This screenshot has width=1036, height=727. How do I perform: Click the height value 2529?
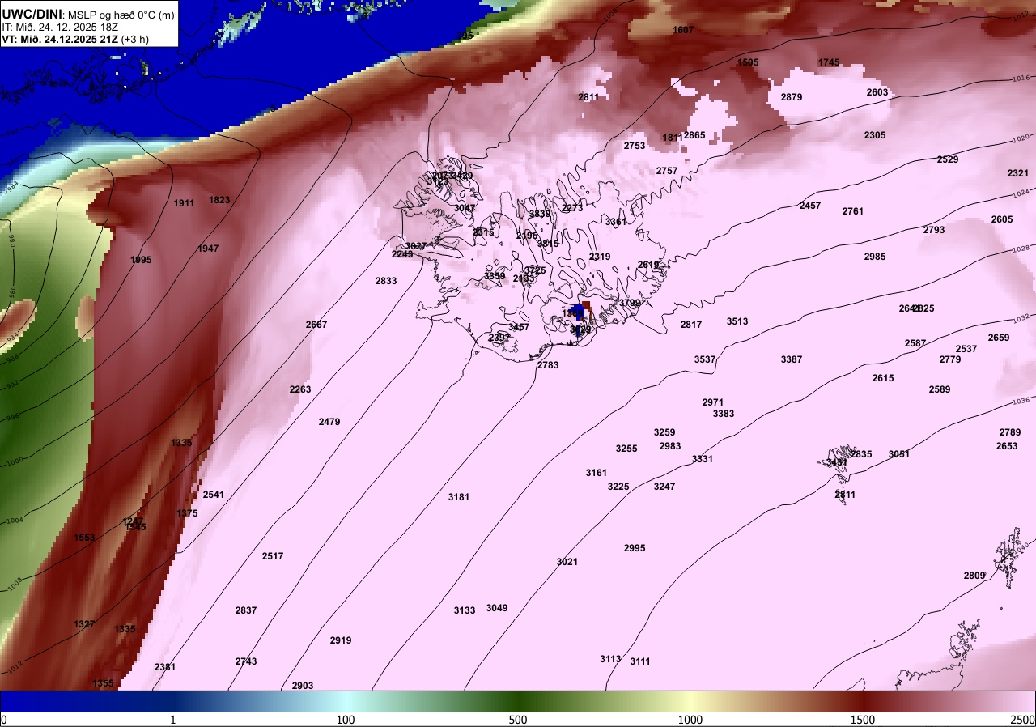(x=947, y=159)
